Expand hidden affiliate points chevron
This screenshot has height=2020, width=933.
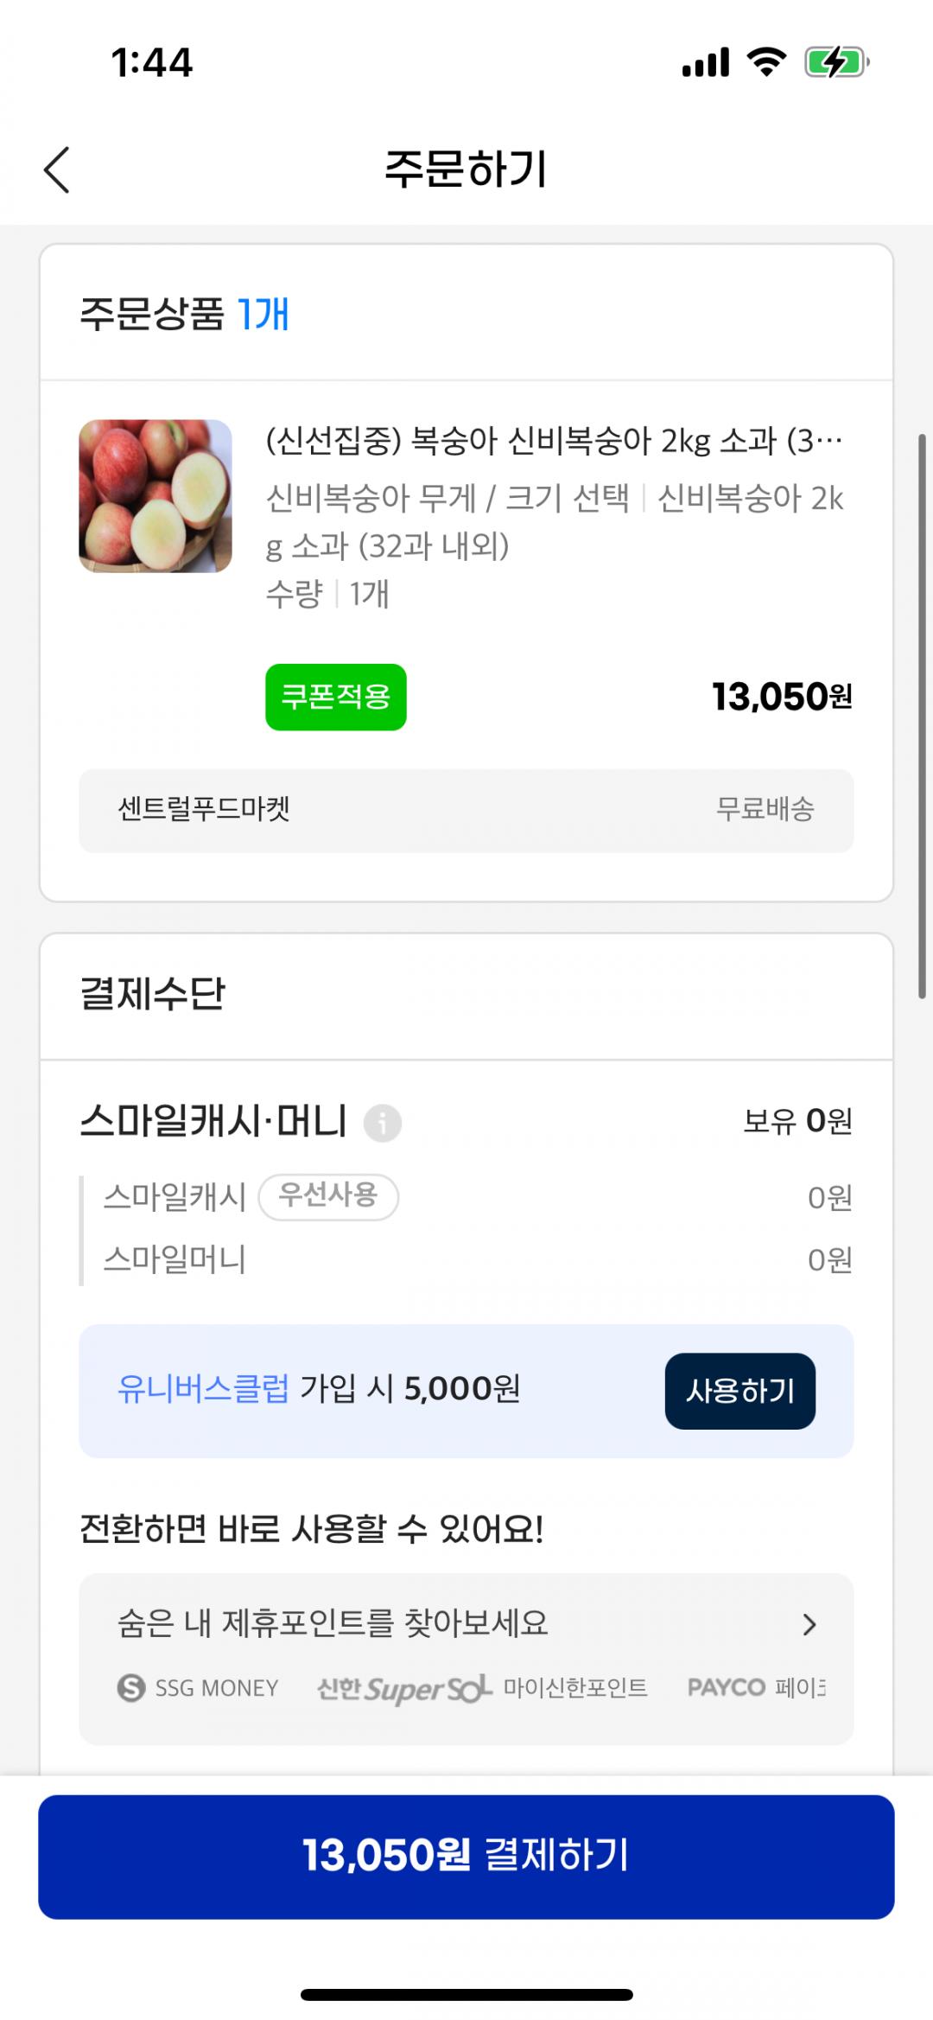809,1625
